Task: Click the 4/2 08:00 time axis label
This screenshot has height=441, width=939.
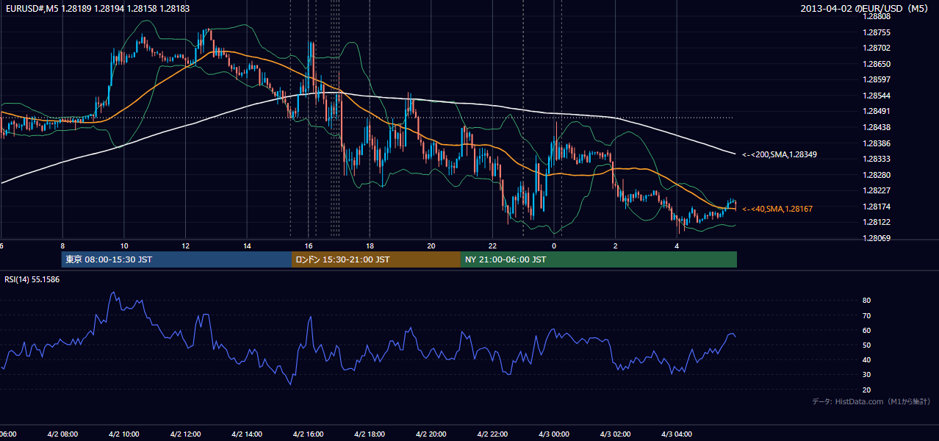Action: (x=62, y=434)
